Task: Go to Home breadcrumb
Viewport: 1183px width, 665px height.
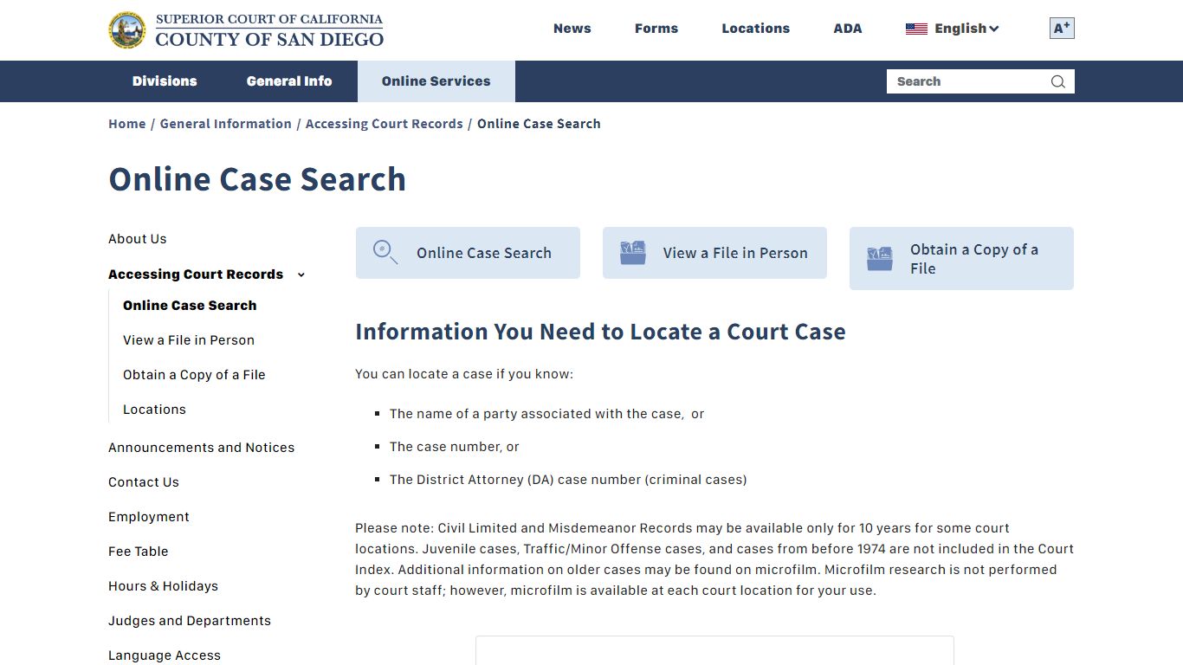Action: (127, 124)
